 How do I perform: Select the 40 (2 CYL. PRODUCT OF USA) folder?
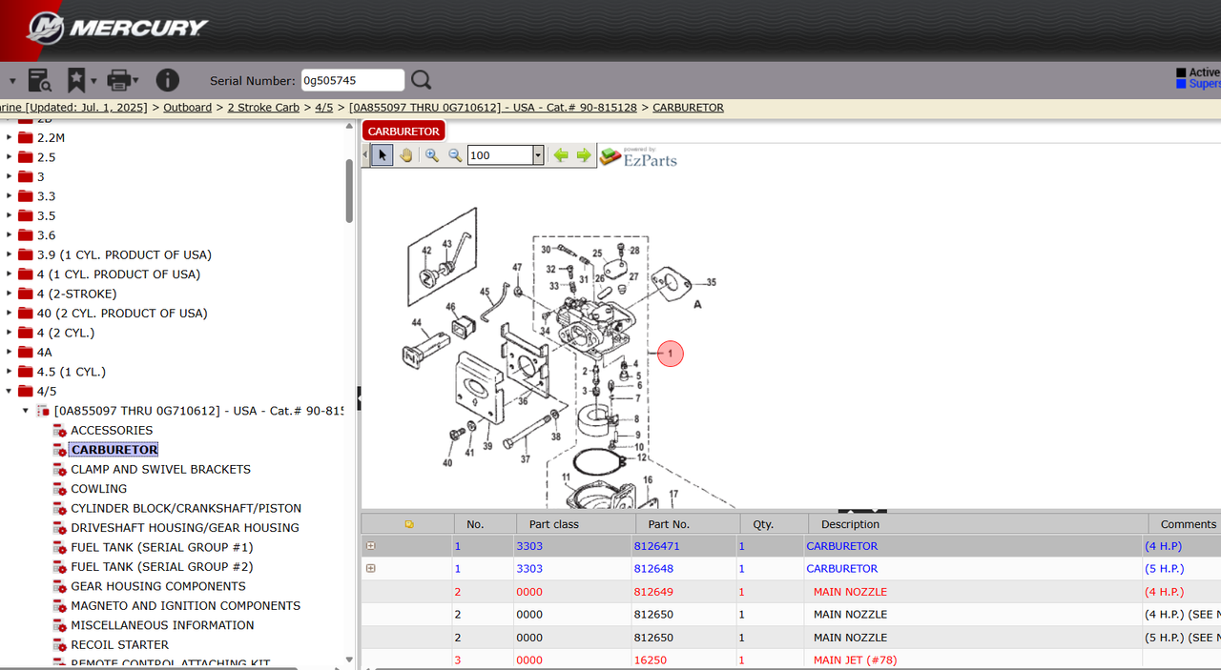tap(122, 313)
